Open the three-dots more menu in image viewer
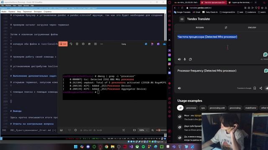This screenshot has height=150, width=268. click(101, 44)
